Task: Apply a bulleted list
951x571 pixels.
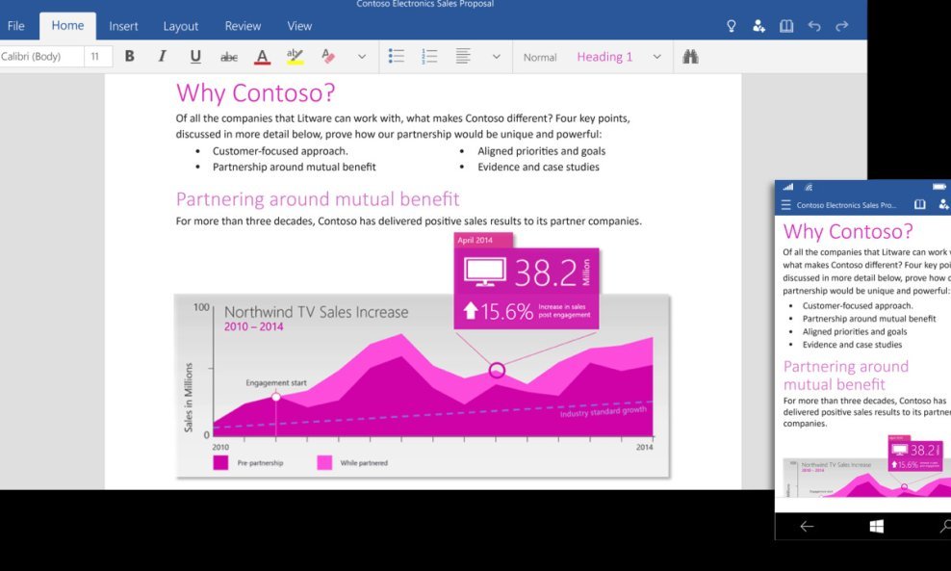Action: click(396, 57)
